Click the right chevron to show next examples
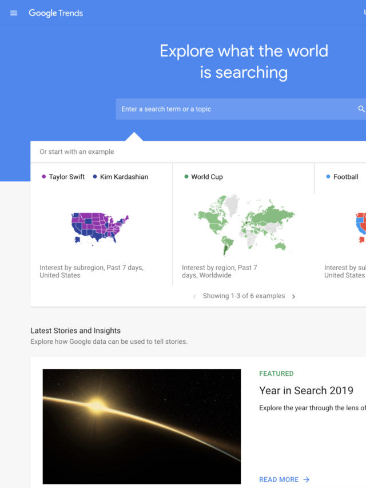 (x=293, y=296)
